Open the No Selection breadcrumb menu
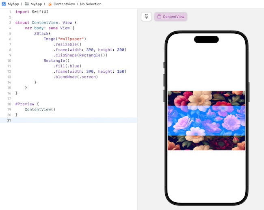Viewport: 264px width, 210px height. 91,4
